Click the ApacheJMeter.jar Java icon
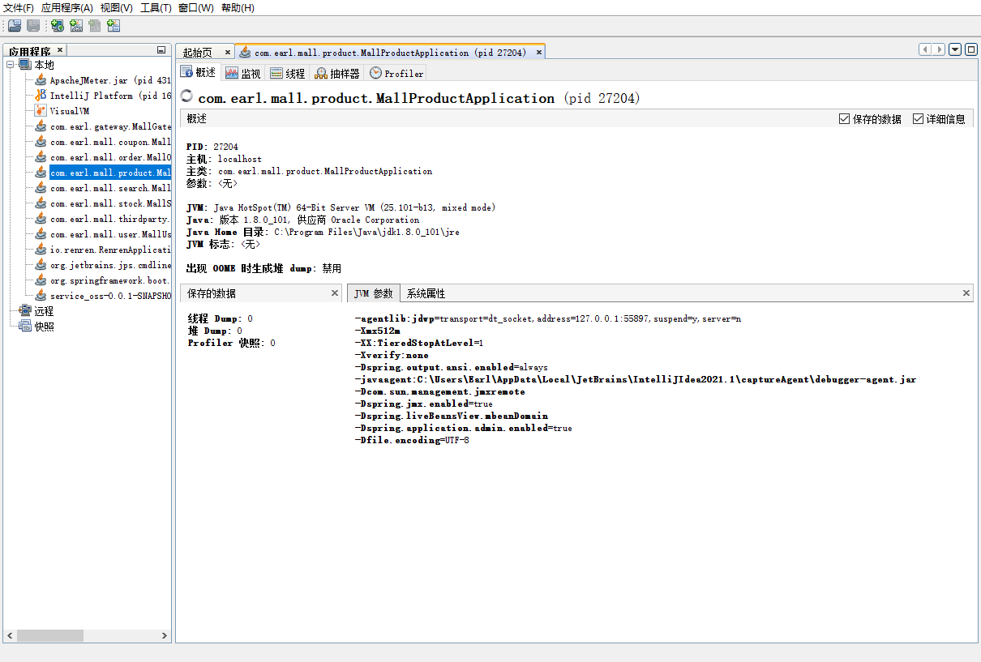 point(41,80)
